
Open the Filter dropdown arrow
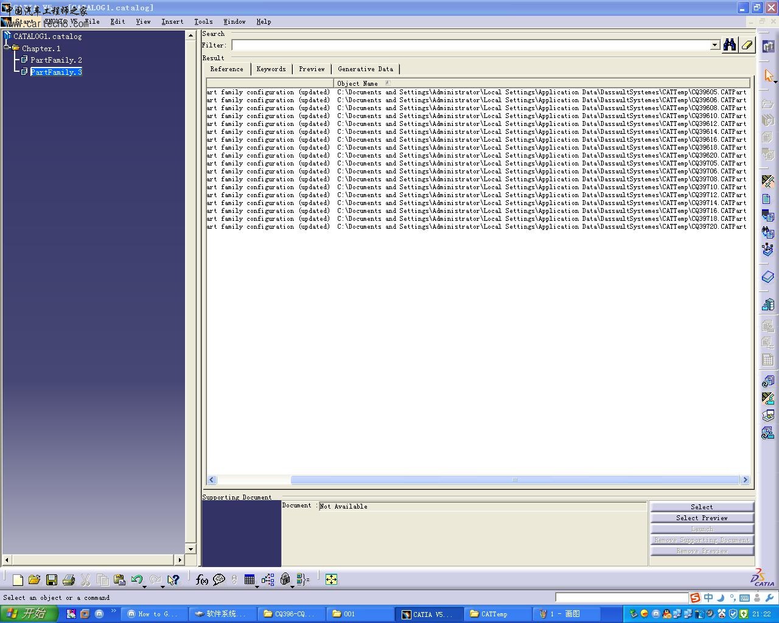click(715, 46)
